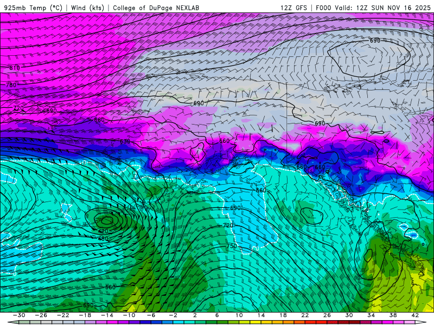The image size is (434, 325).
Task: Click the 38 color scale label
Action: 393,315
